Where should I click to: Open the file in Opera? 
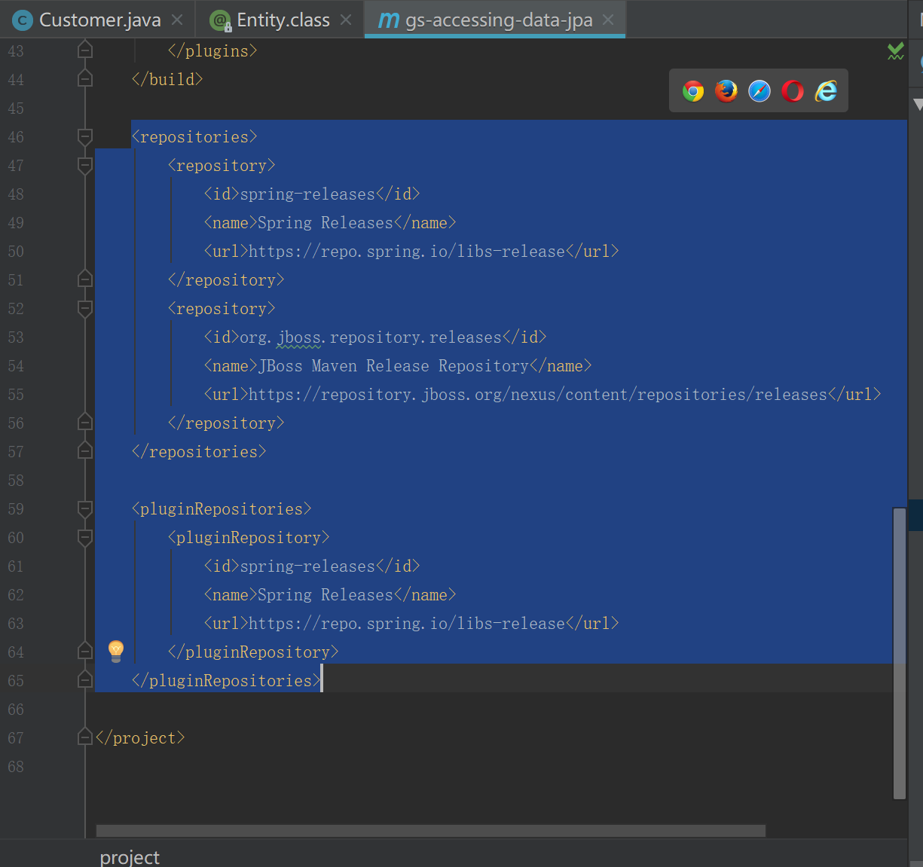(792, 90)
